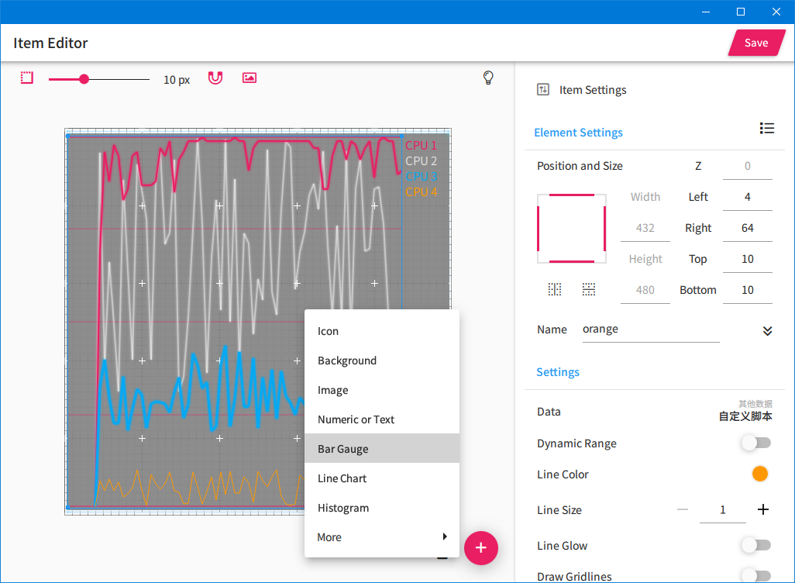Click the grid size square icon
795x583 pixels.
click(x=27, y=78)
